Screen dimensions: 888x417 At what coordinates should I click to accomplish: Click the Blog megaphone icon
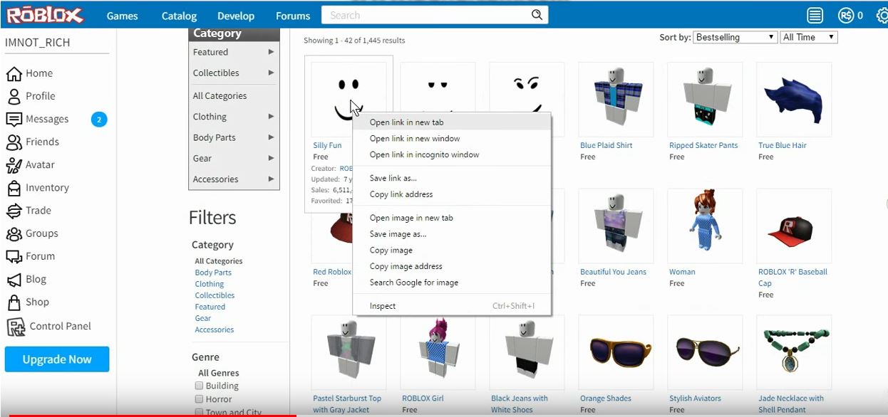click(14, 279)
